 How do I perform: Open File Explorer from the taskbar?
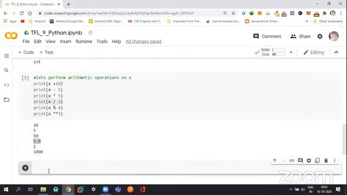click(x=43, y=190)
